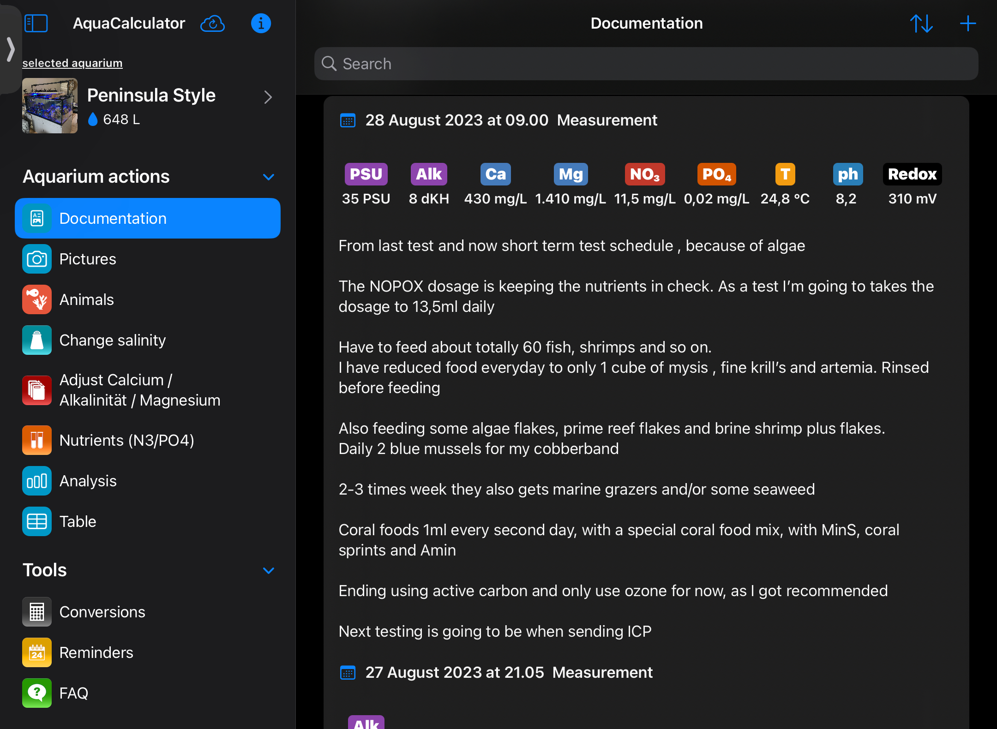Open Pictures camera icon
Viewport: 997px width, 729px height.
(x=37, y=259)
